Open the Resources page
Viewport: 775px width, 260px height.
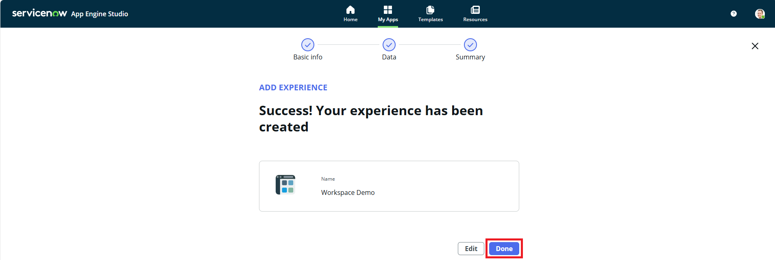475,13
